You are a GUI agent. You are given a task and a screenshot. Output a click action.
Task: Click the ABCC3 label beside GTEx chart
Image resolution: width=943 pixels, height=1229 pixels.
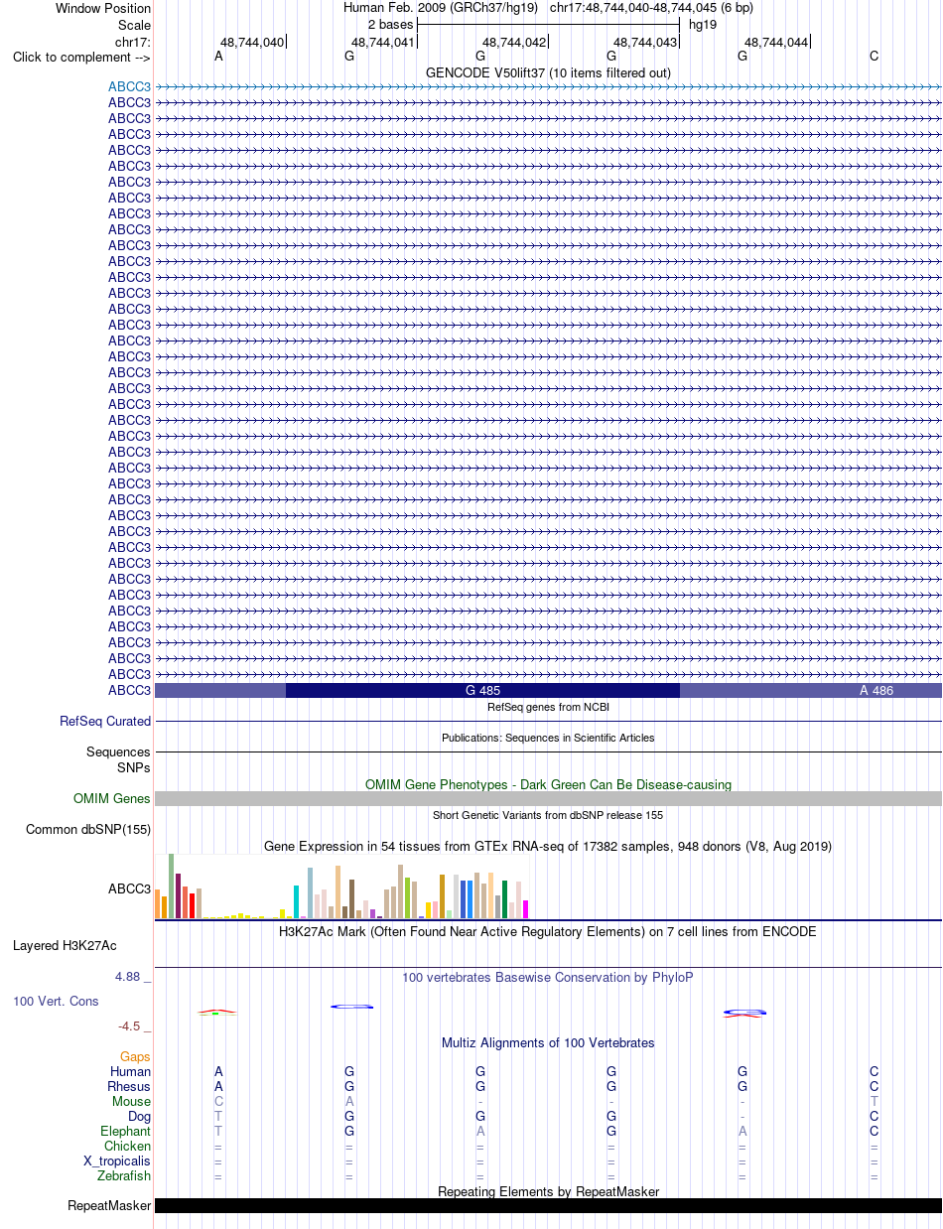pyautogui.click(x=129, y=889)
